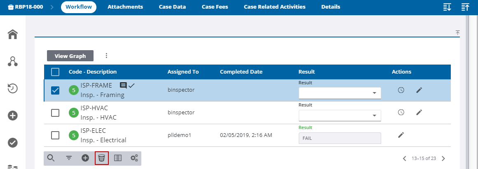Switch to the Attachments tab
This screenshot has width=478, height=169.
[x=125, y=7]
